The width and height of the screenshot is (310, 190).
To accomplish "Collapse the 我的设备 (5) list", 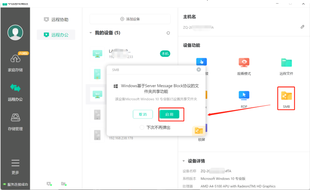I will pyautogui.click(x=91, y=33).
